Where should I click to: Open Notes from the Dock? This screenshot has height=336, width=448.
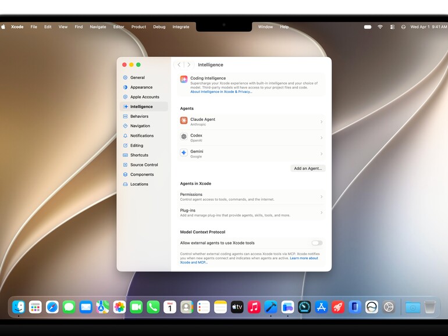[221, 307]
